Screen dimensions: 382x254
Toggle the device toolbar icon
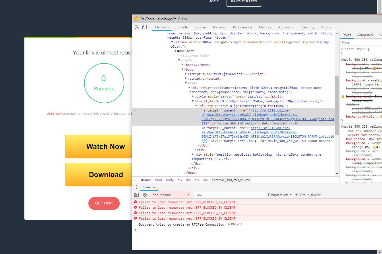pos(144,27)
